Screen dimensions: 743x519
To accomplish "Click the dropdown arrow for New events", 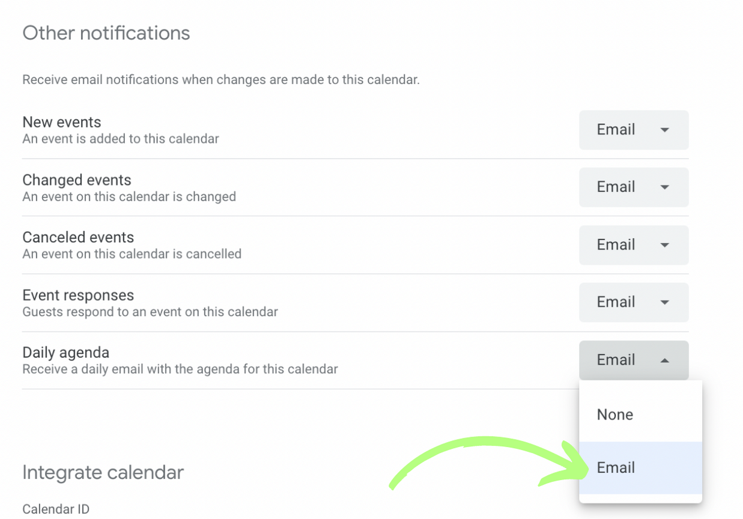I will [664, 130].
